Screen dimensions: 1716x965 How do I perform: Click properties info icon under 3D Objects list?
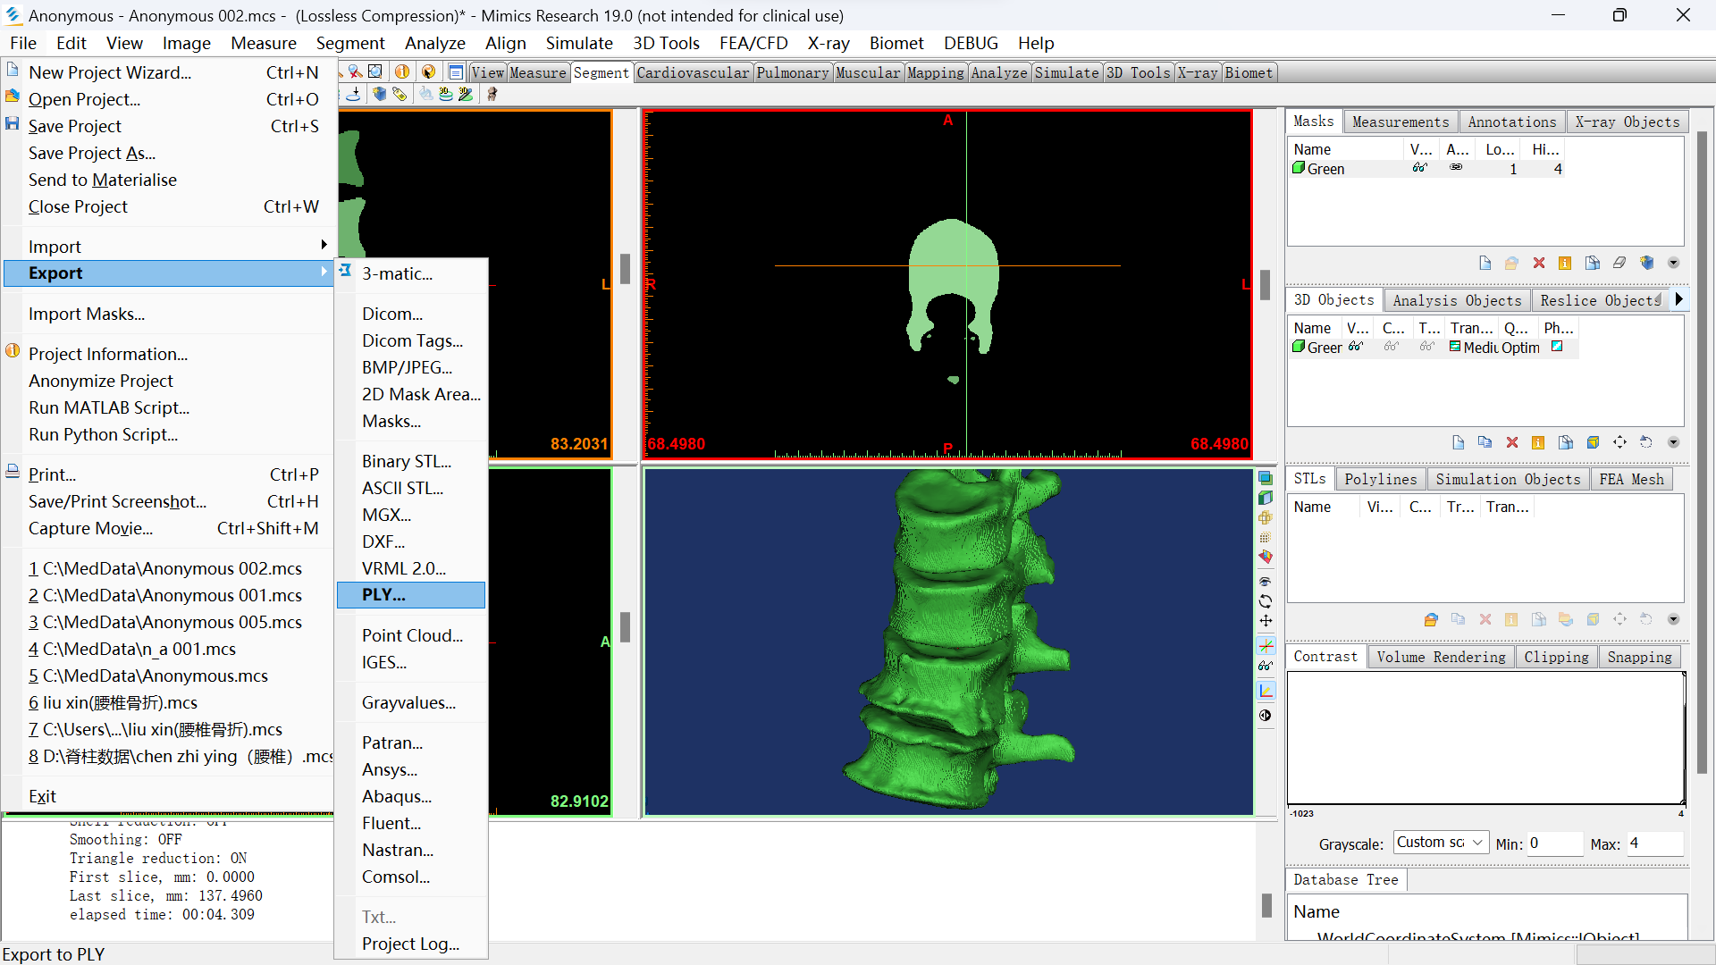pos(1538,442)
